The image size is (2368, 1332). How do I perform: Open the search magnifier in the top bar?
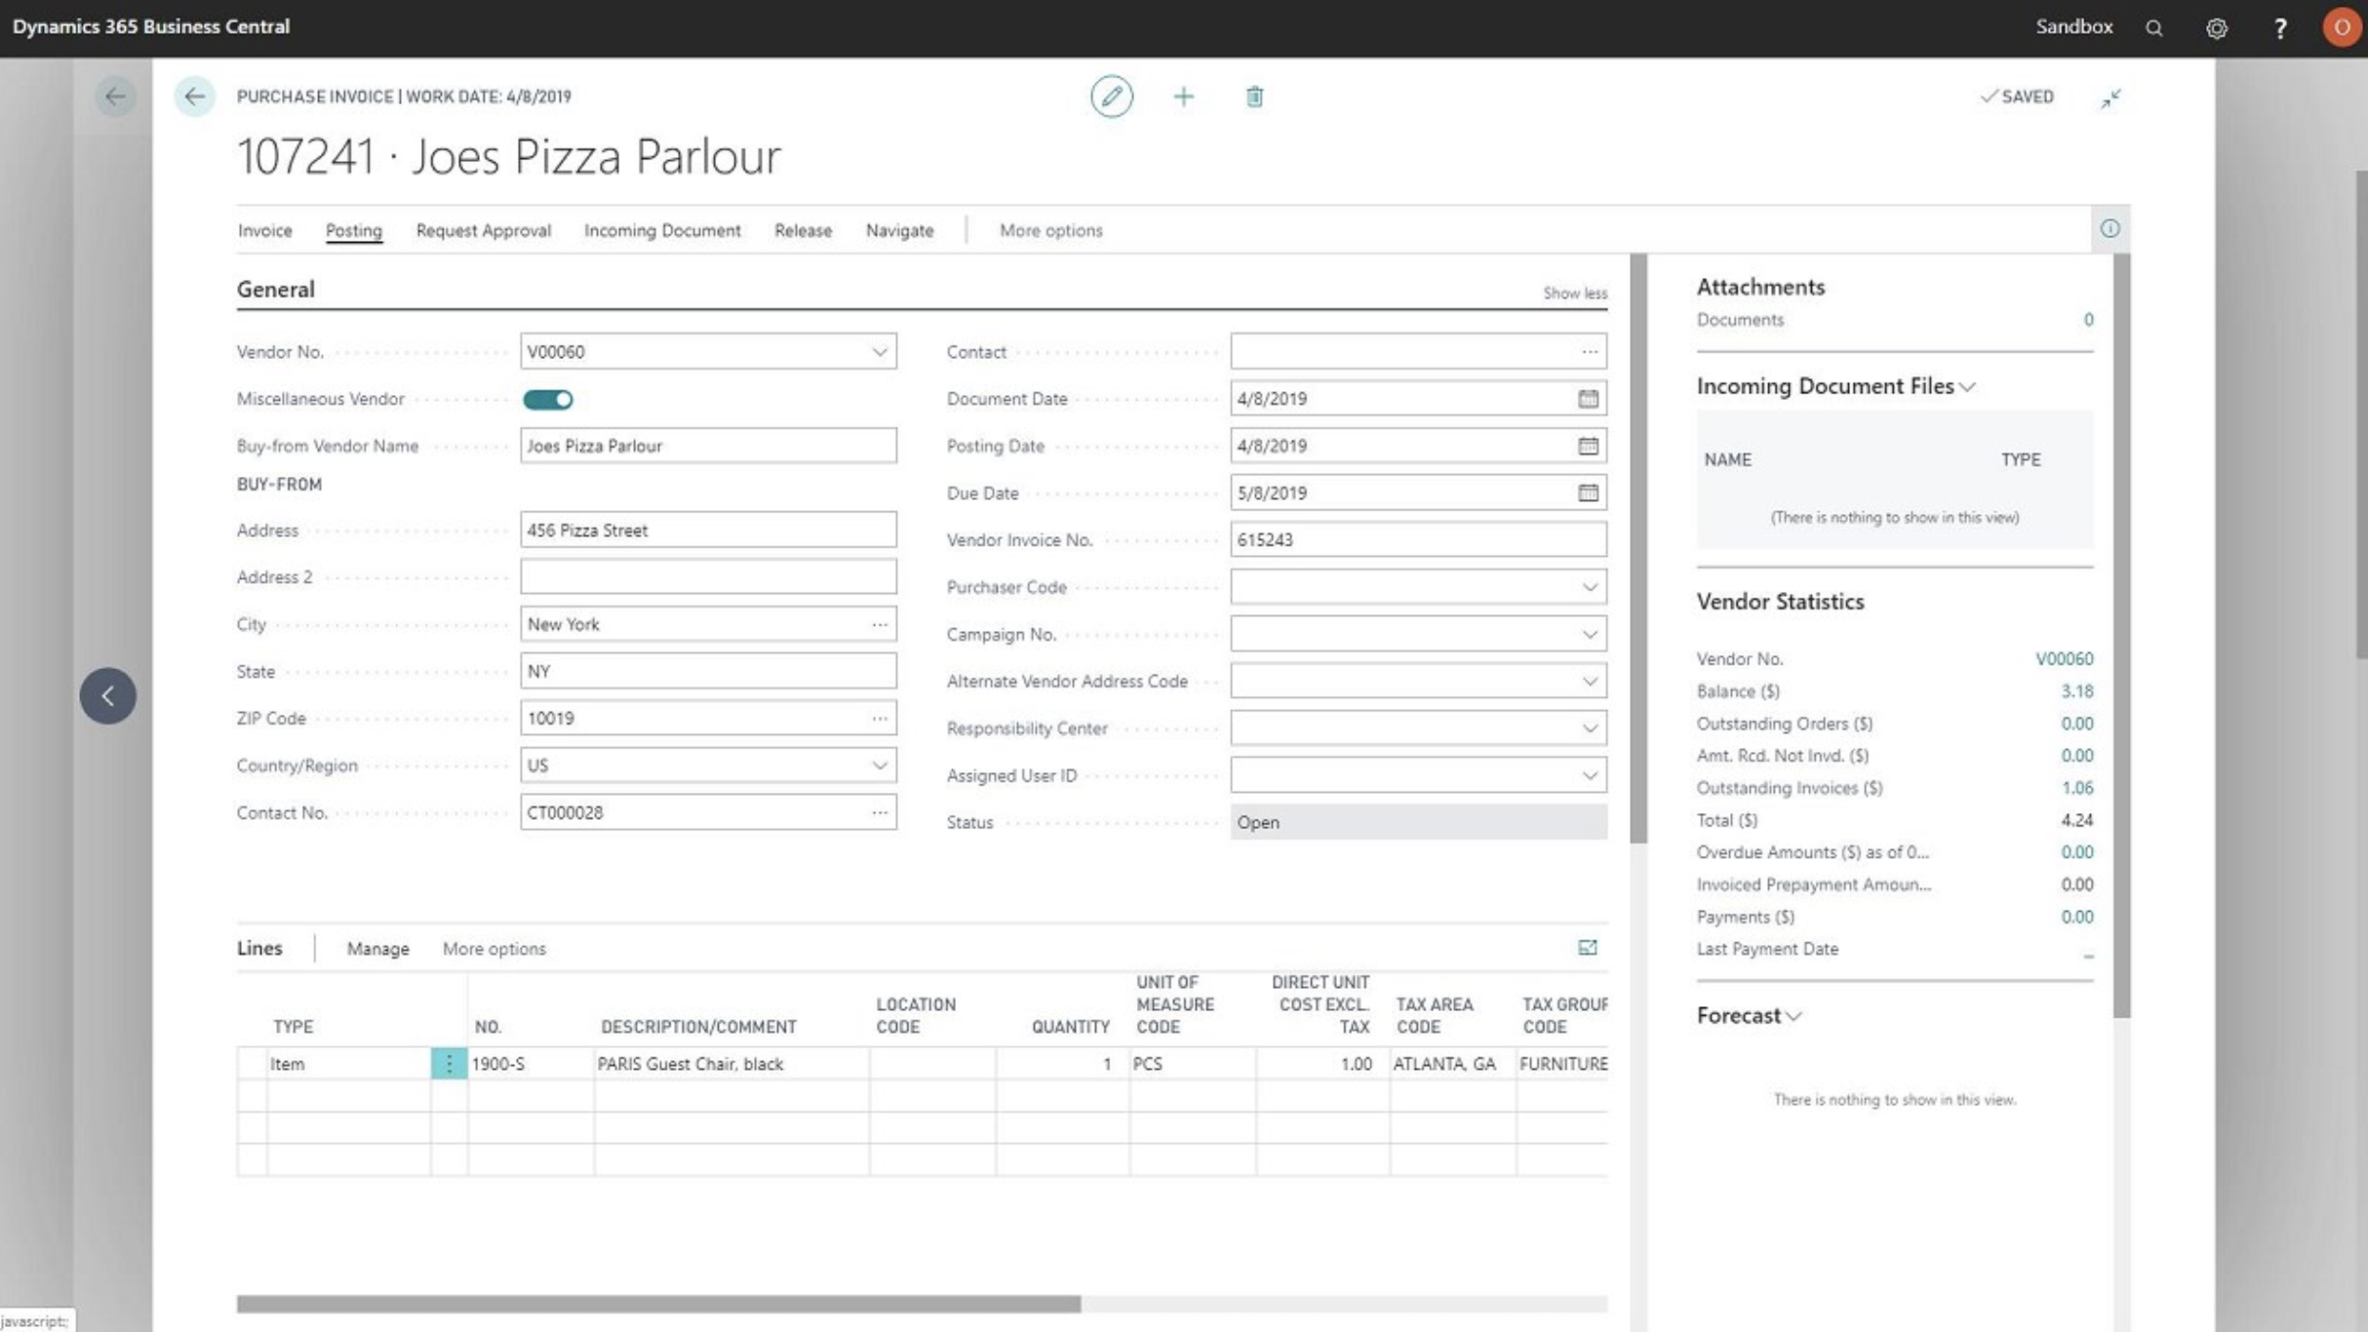(x=2154, y=28)
